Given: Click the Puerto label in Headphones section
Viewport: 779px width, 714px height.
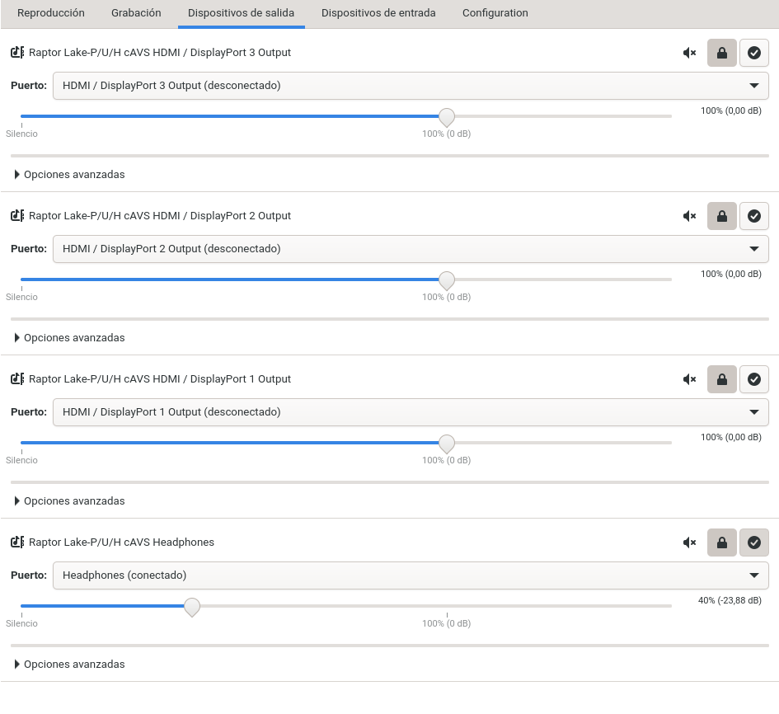Looking at the screenshot, I should coord(29,575).
